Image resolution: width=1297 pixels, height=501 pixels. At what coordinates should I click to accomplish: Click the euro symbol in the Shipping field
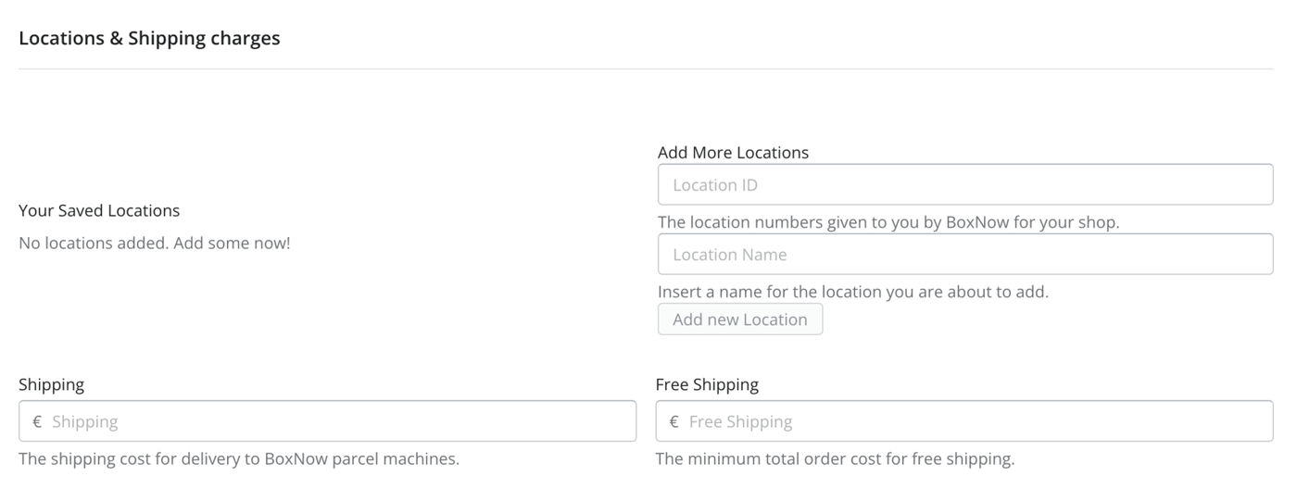37,421
